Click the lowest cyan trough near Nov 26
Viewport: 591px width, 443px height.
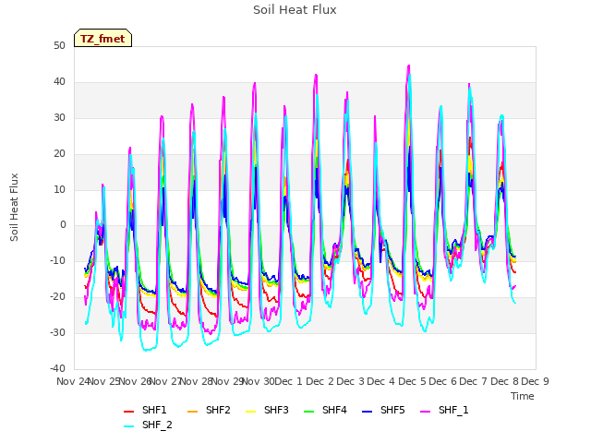(x=146, y=350)
